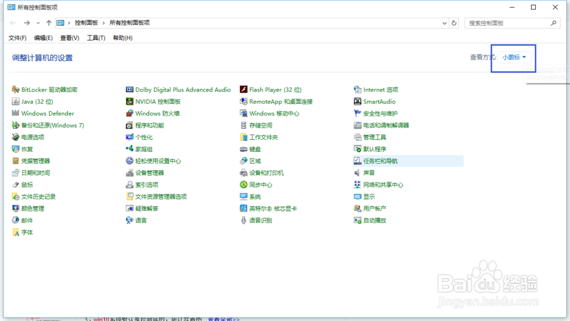Click the 字体 icon
The width and height of the screenshot is (570, 321).
tap(15, 232)
